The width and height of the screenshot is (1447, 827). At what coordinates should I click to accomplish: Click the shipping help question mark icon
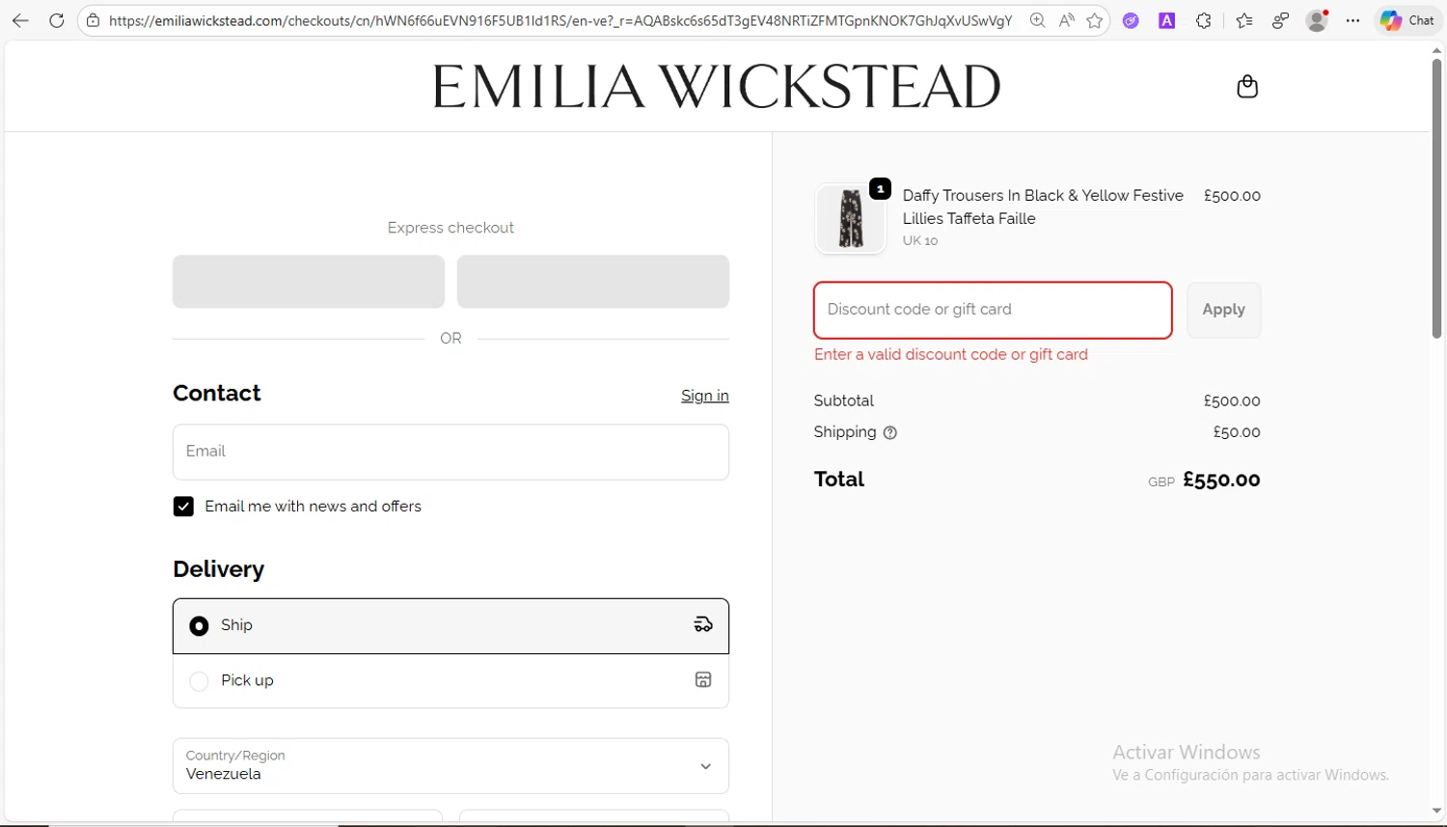click(x=890, y=433)
